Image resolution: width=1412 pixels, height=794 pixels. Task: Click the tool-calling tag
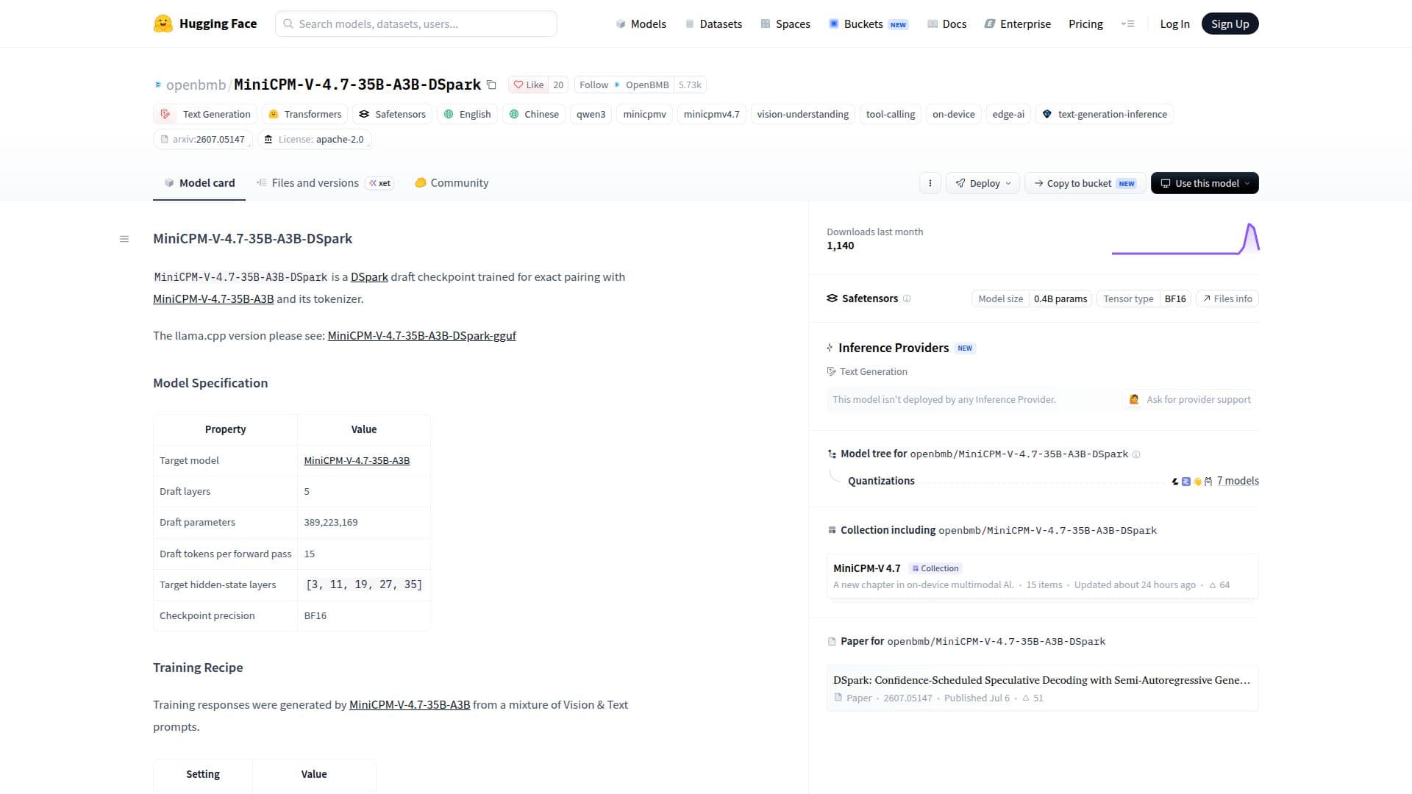click(x=890, y=114)
